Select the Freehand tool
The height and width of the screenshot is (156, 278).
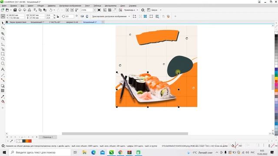click(3, 44)
